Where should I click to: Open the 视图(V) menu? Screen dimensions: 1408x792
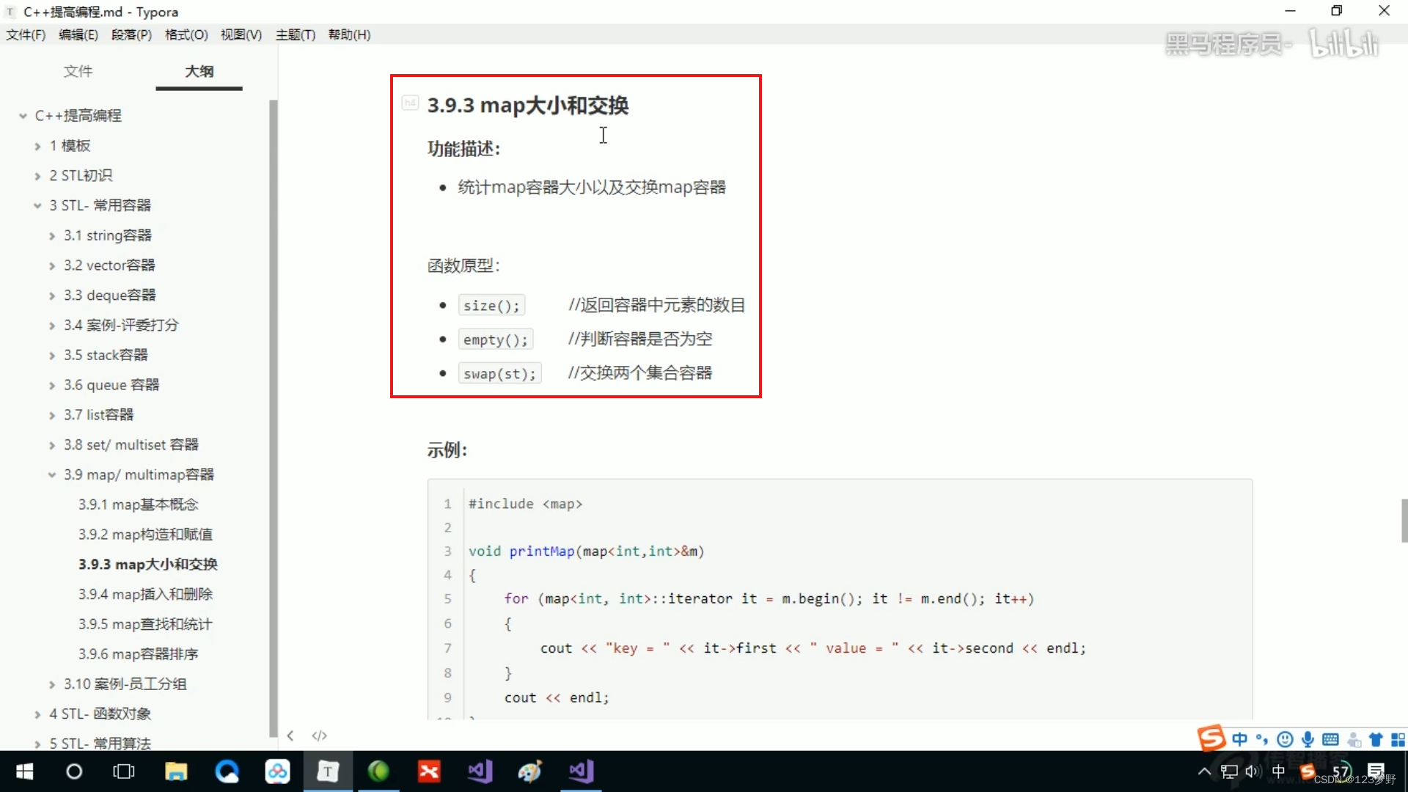point(241,34)
